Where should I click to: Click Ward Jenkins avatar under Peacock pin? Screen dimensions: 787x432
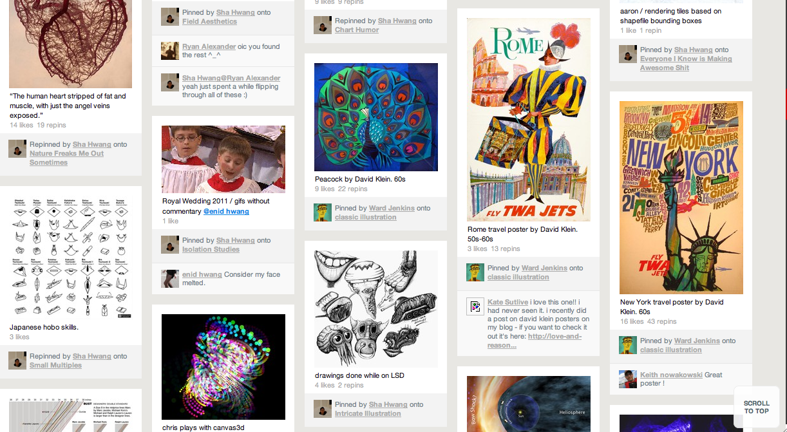coord(323,212)
